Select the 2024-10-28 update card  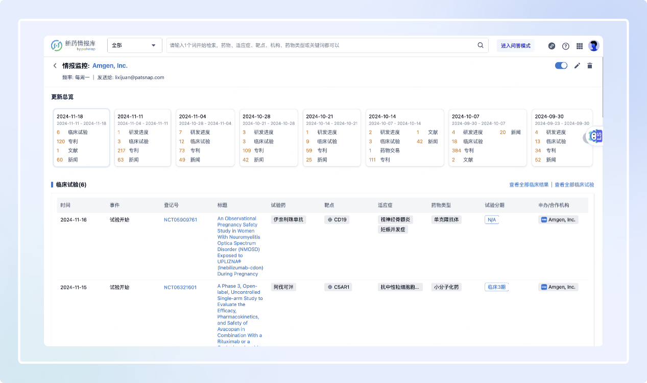[269, 138]
